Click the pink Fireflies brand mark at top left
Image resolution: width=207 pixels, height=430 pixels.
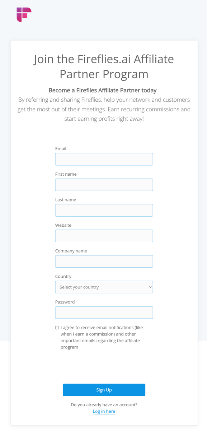tap(24, 15)
